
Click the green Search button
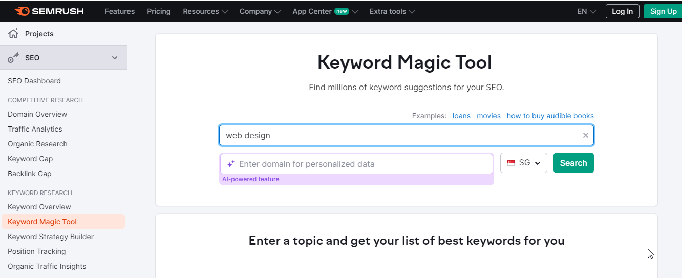pos(573,163)
